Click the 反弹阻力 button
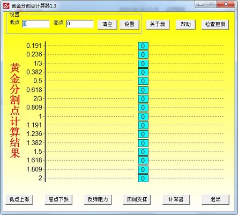This screenshot has height=215, width=238. pyautogui.click(x=98, y=199)
